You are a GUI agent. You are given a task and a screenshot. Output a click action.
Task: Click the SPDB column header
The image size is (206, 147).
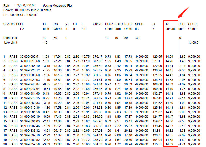(x=139, y=24)
